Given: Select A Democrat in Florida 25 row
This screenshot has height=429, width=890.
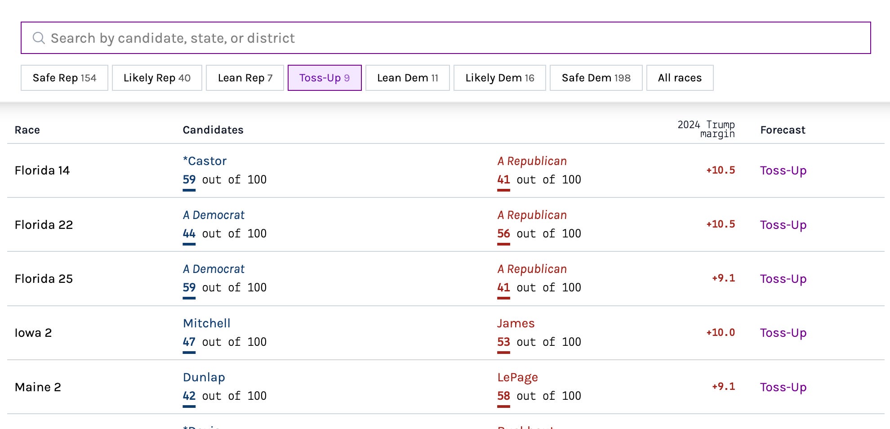Looking at the screenshot, I should pyautogui.click(x=214, y=269).
